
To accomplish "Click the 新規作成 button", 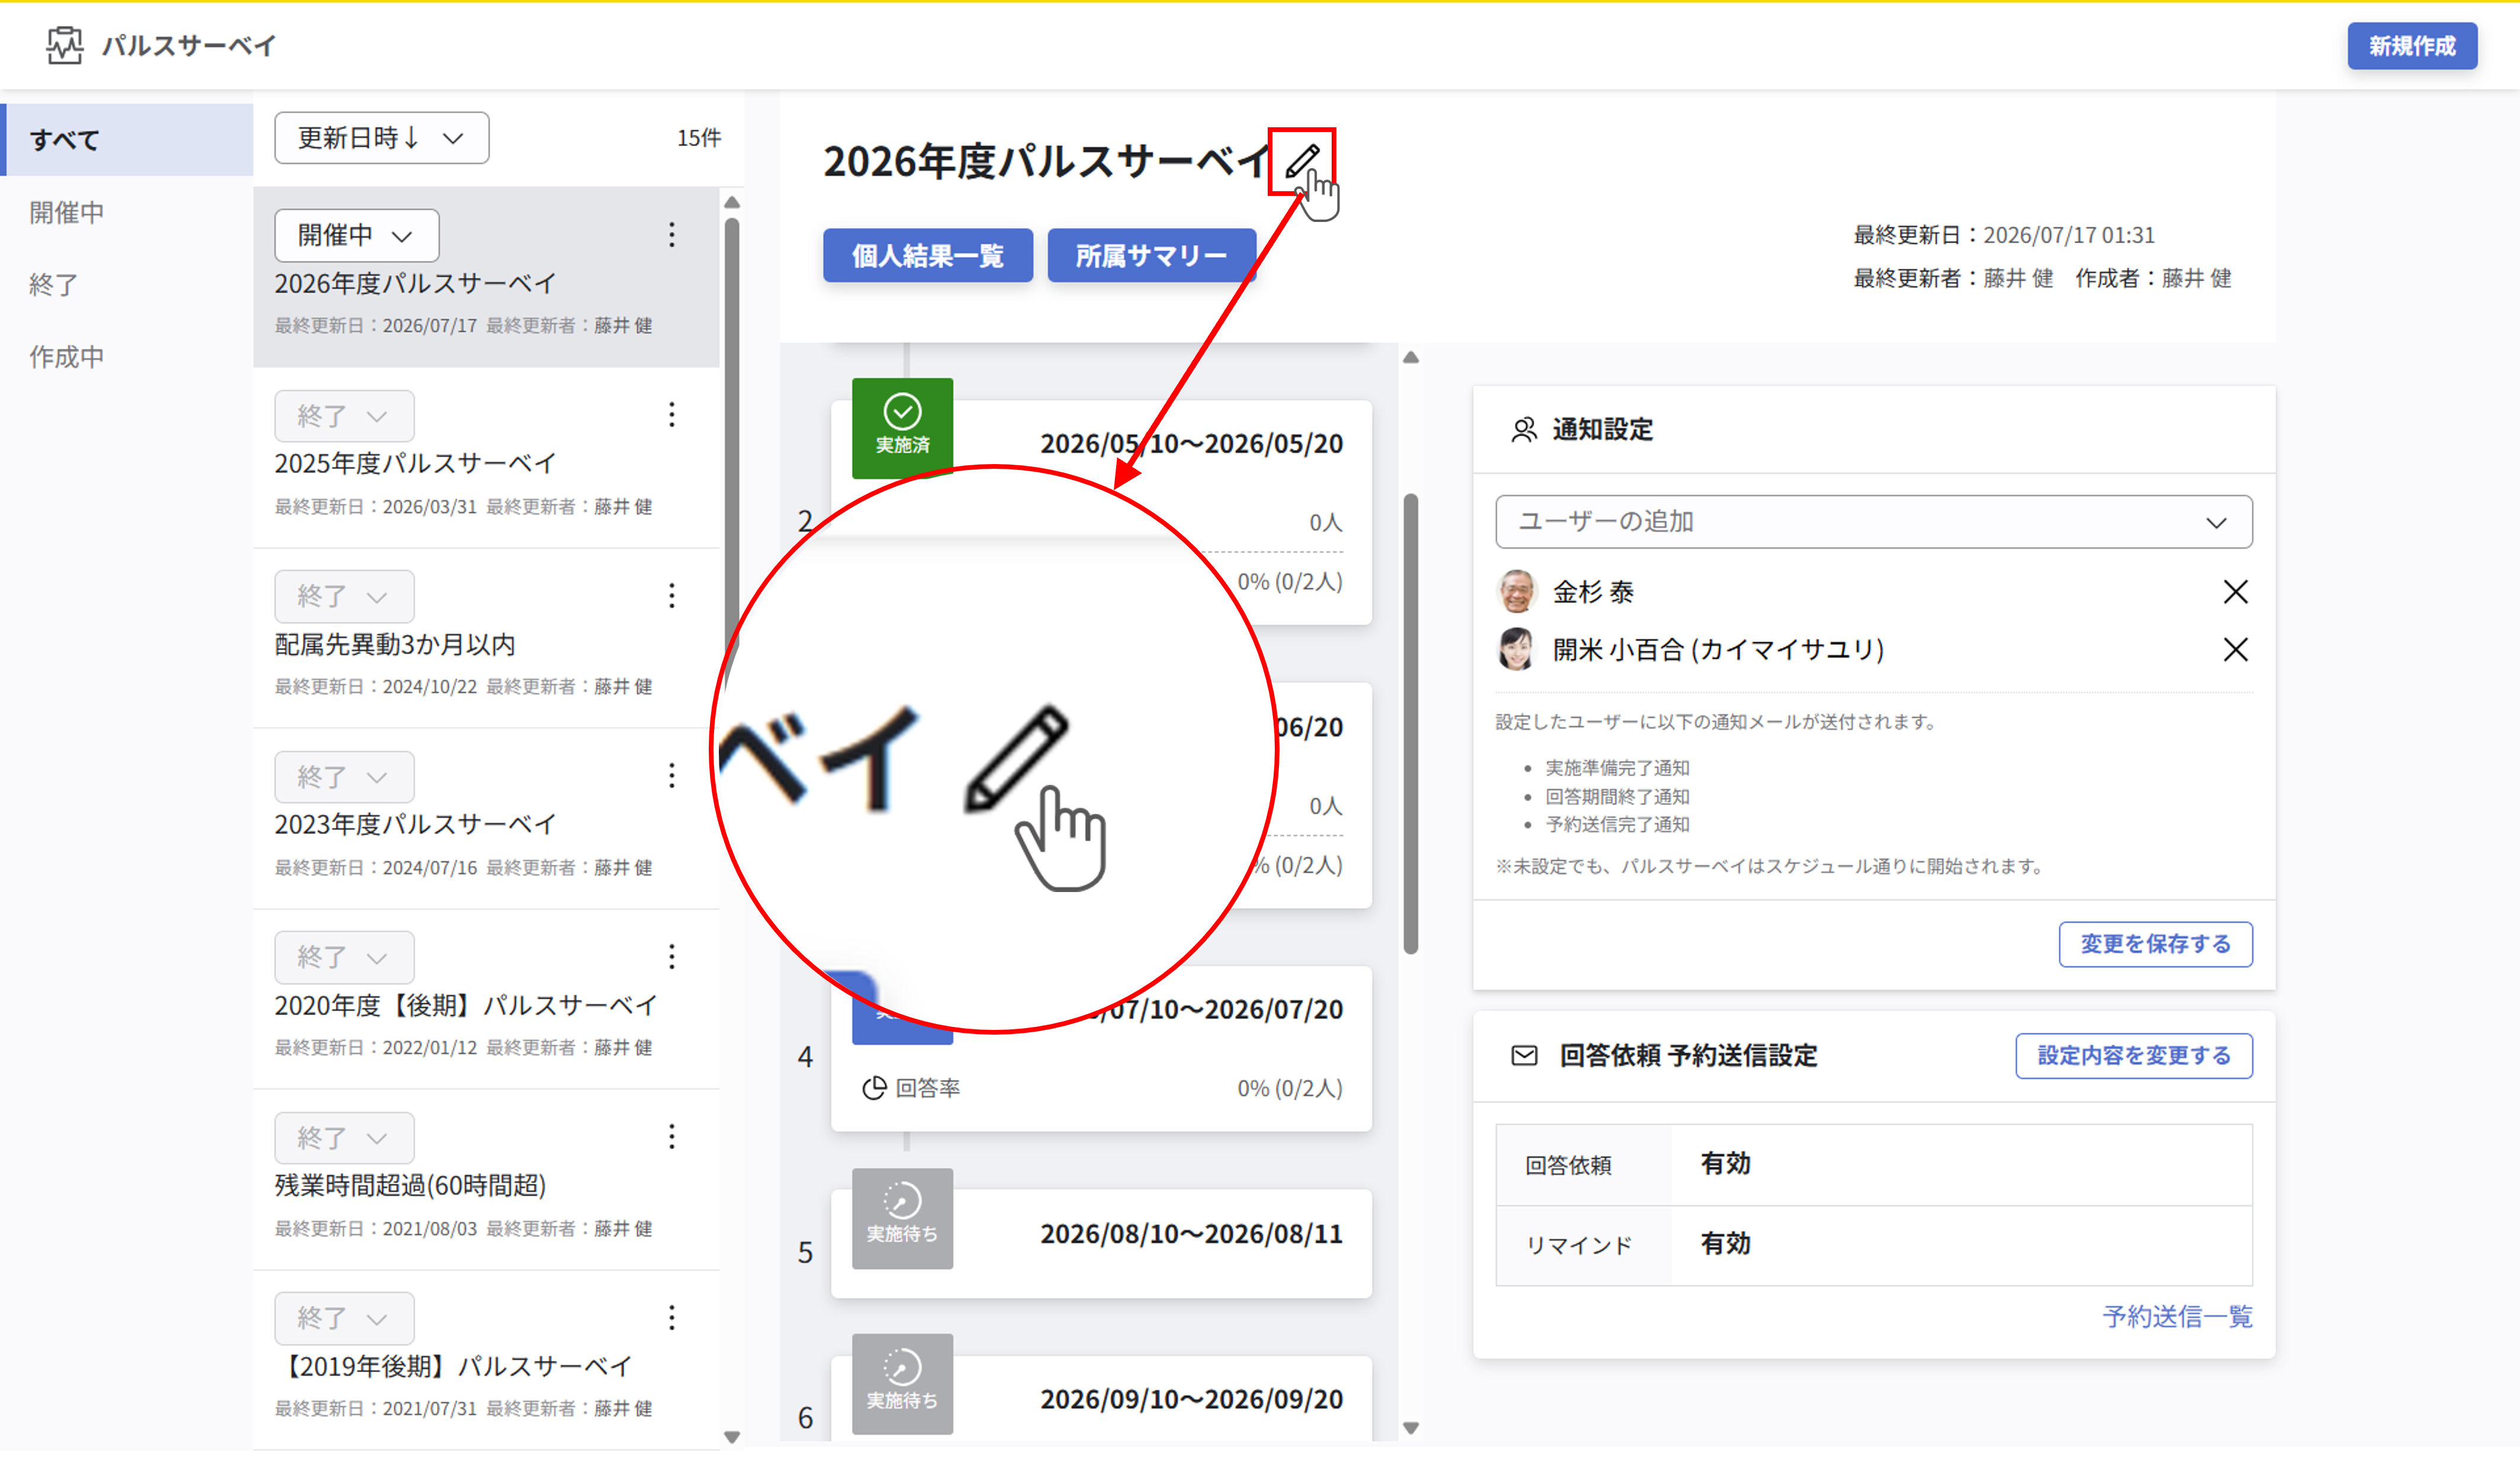I will click(x=2411, y=46).
